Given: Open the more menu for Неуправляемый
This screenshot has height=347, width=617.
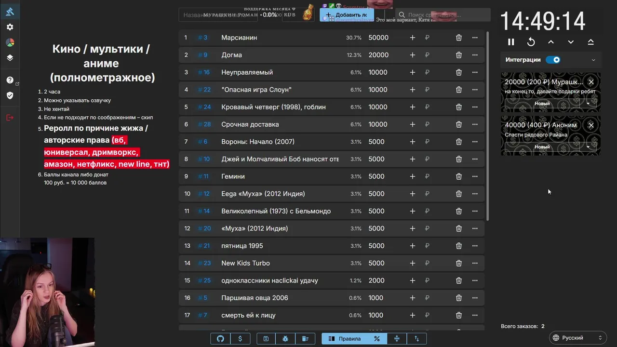Looking at the screenshot, I should 475,72.
